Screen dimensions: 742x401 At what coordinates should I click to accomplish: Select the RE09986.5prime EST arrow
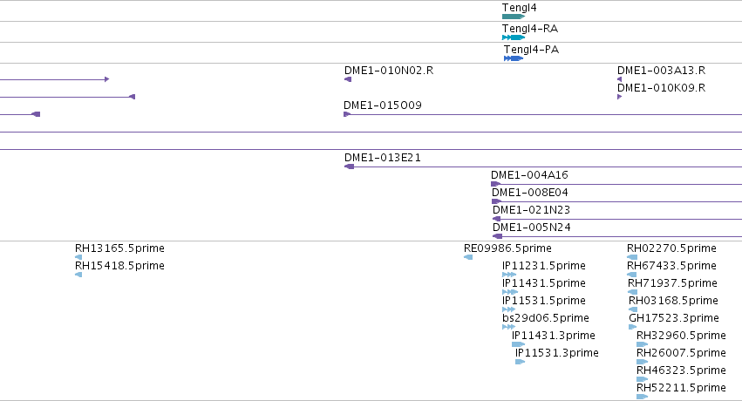468,257
